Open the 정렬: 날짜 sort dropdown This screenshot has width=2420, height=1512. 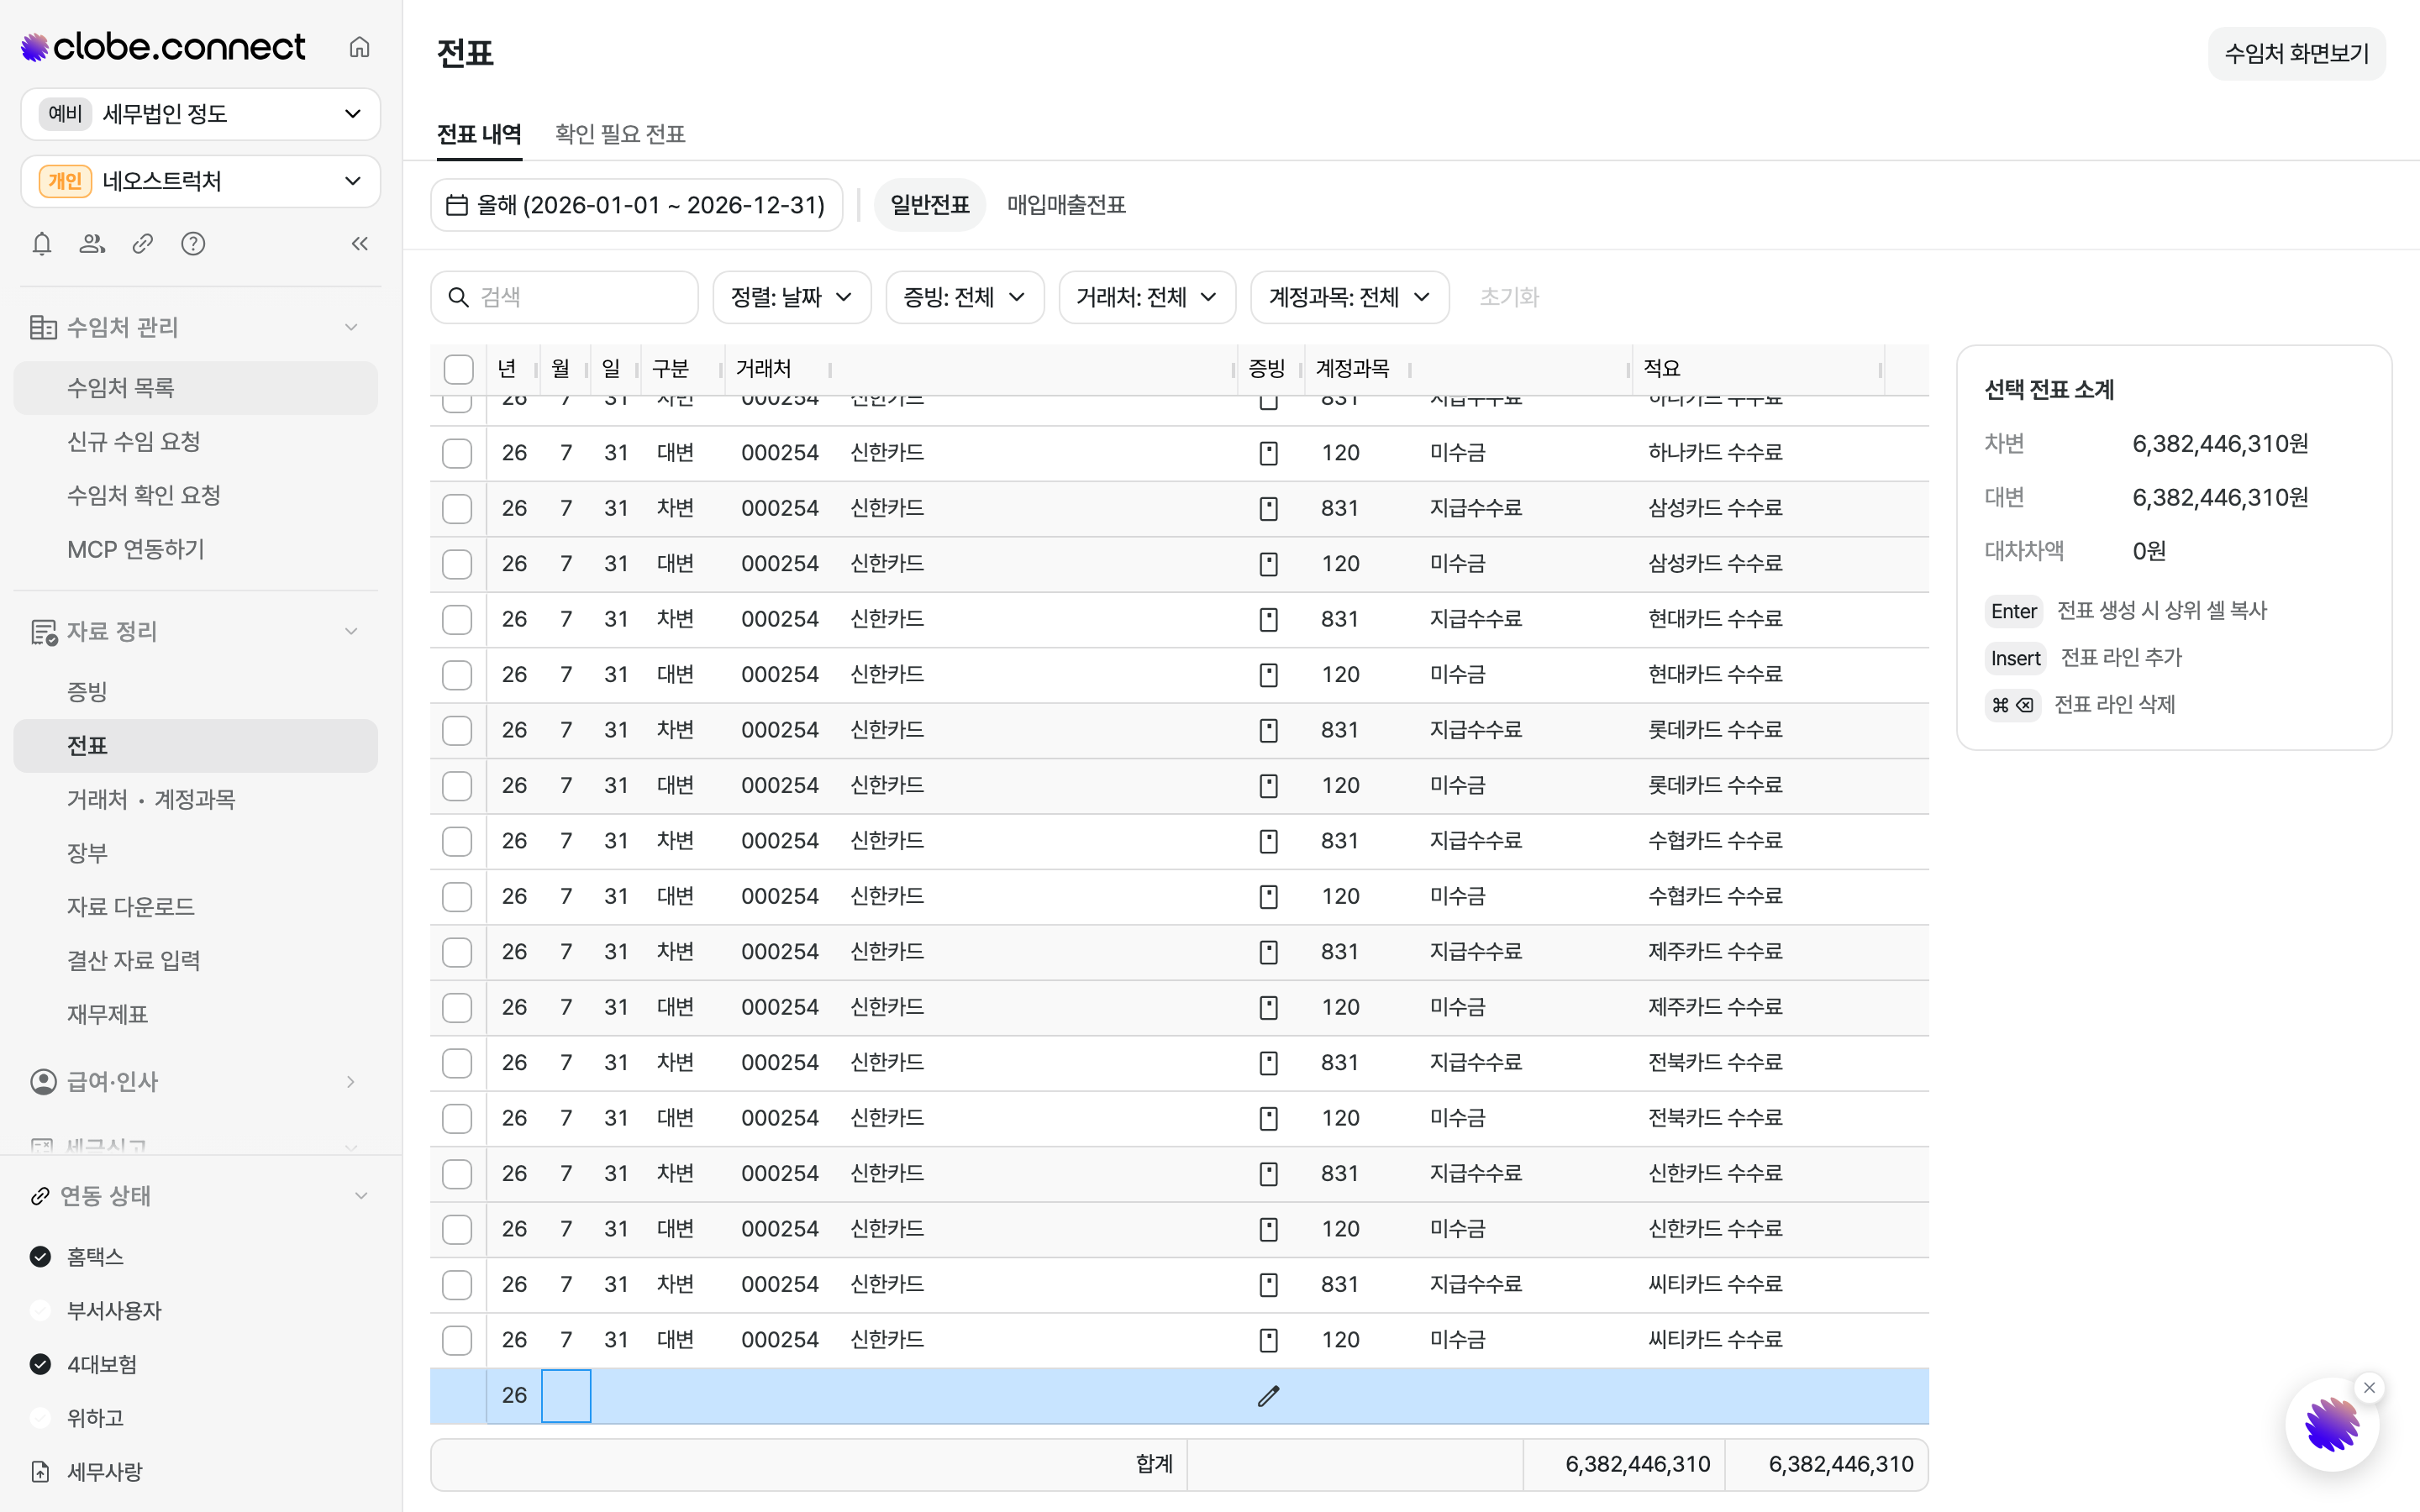click(x=791, y=297)
